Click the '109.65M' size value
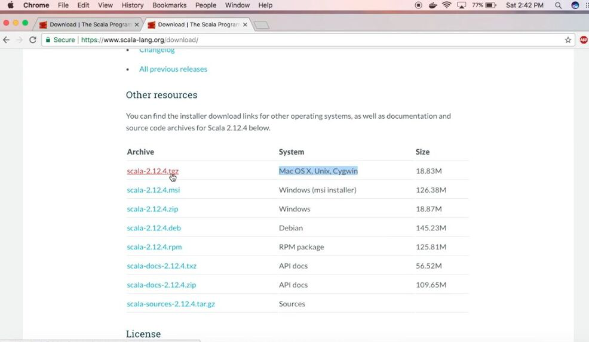Image resolution: width=589 pixels, height=342 pixels. (431, 285)
